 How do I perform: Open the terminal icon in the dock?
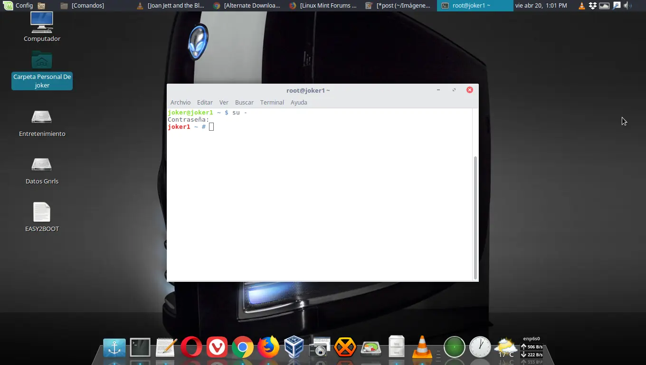click(x=140, y=347)
